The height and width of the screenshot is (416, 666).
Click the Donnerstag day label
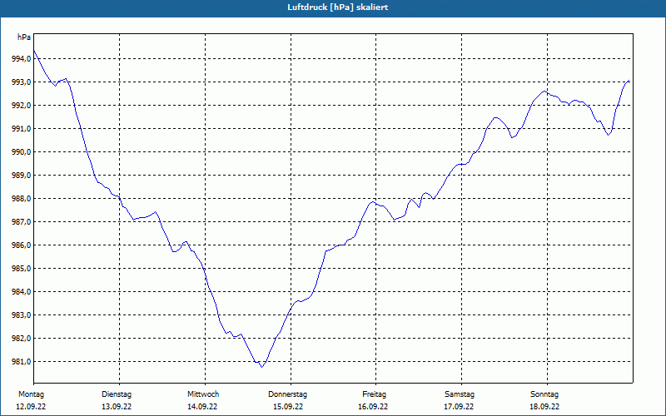287,394
